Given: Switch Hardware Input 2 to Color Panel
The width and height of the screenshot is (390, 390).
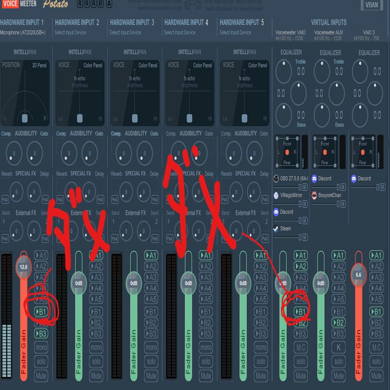Looking at the screenshot, I should (x=93, y=65).
